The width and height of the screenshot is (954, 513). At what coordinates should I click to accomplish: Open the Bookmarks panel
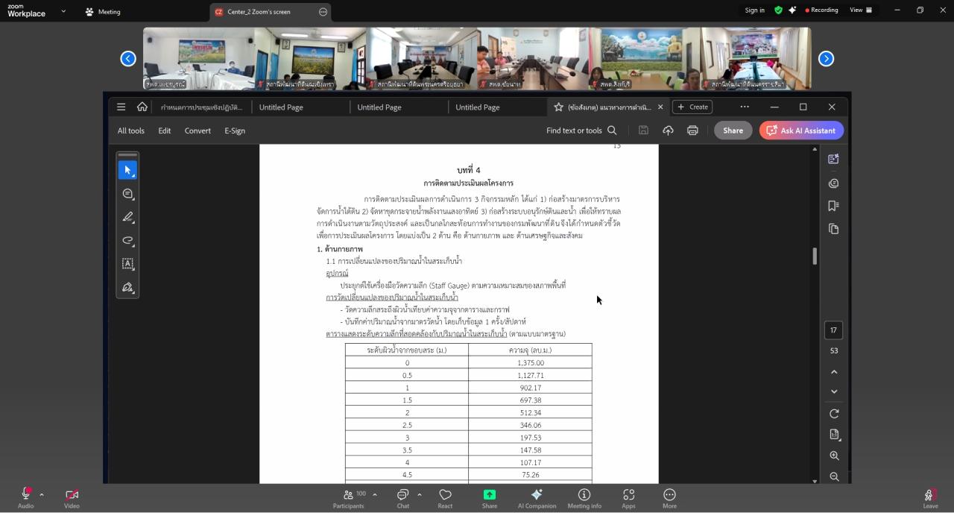(833, 207)
